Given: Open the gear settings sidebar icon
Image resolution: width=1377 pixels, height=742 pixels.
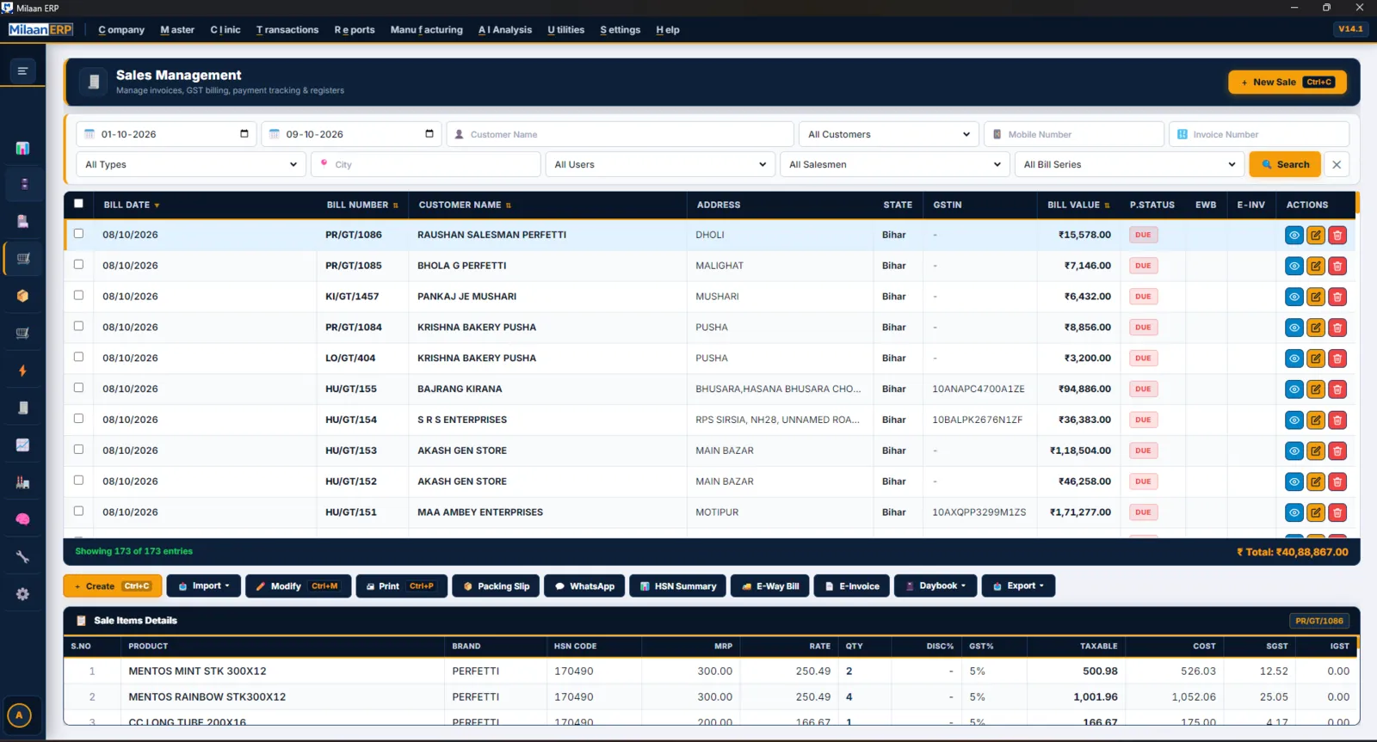Looking at the screenshot, I should (22, 594).
